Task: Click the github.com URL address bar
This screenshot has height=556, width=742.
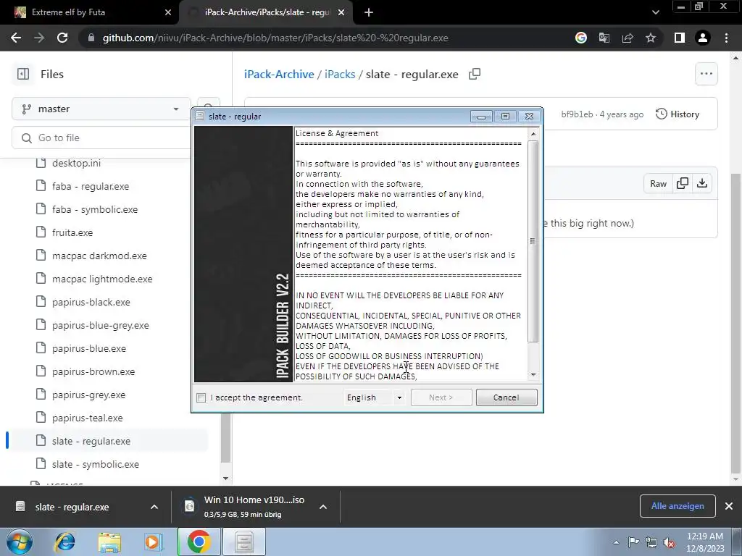Action: (275, 38)
